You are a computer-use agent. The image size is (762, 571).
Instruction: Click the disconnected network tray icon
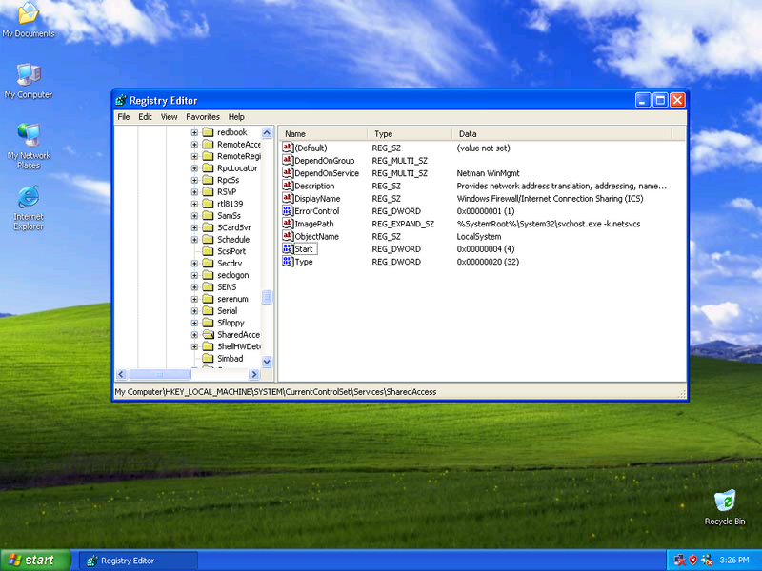[679, 560]
